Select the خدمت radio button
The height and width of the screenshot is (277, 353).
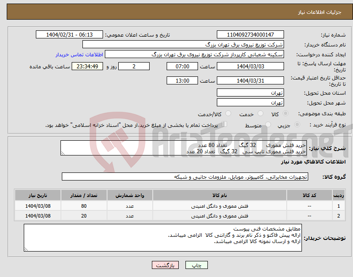point(260,113)
